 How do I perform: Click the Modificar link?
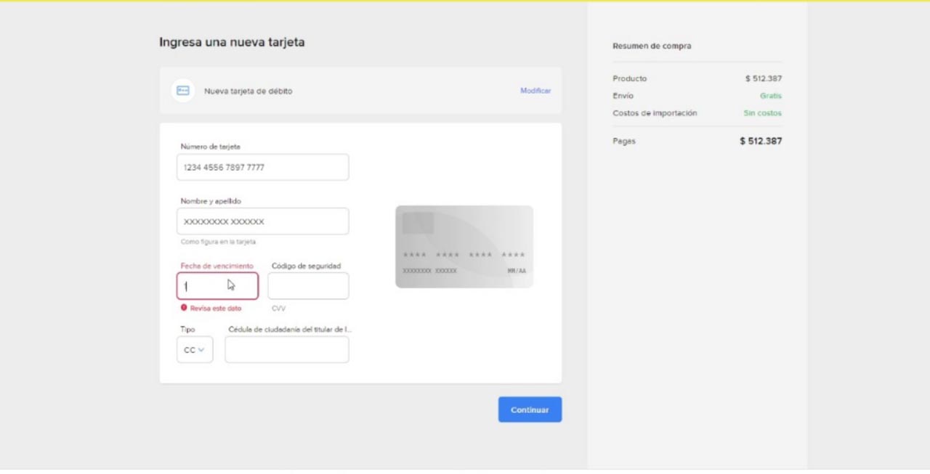tap(535, 91)
